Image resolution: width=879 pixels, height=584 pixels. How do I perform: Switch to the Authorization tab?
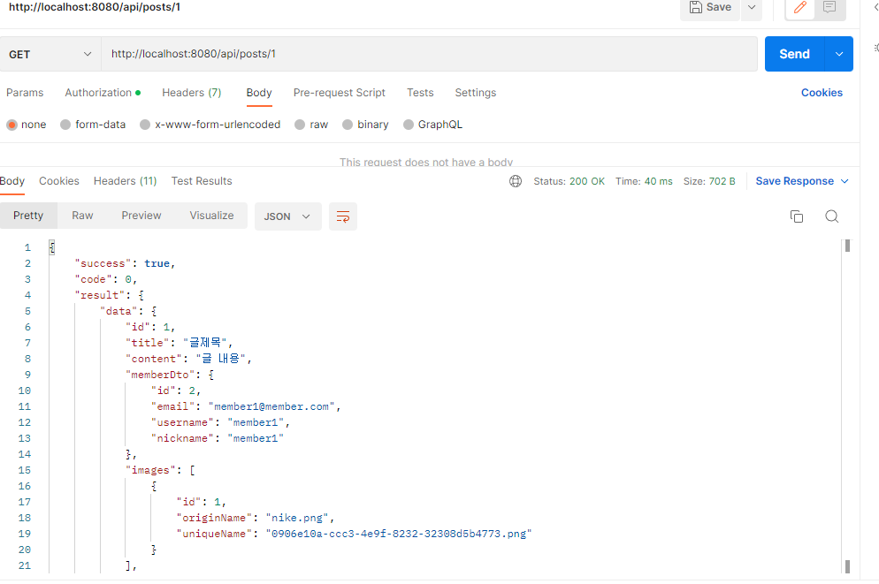coord(103,93)
